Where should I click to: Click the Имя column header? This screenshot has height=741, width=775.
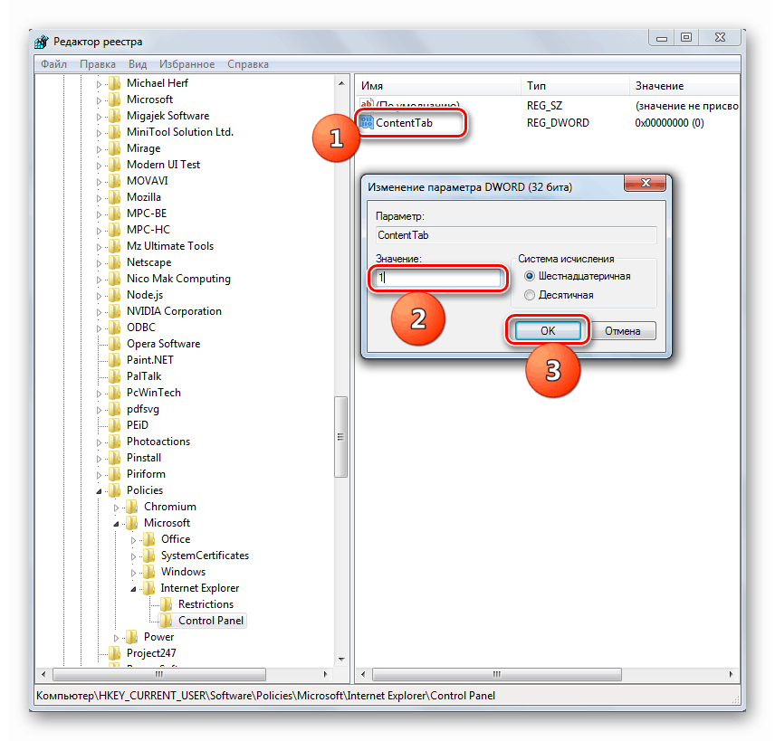click(438, 86)
